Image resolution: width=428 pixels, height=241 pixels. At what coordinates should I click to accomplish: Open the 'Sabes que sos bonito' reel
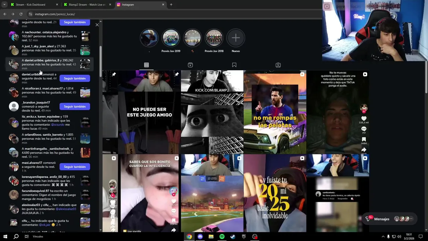pyautogui.click(x=149, y=193)
